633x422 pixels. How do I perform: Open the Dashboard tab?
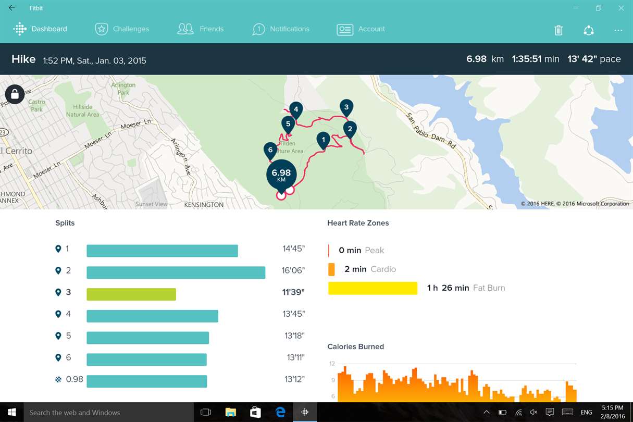40,29
